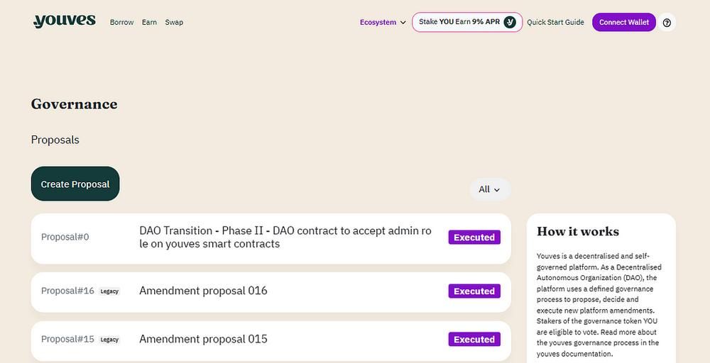The image size is (710, 363).
Task: Click the Connect Wallet button
Action: tap(623, 23)
